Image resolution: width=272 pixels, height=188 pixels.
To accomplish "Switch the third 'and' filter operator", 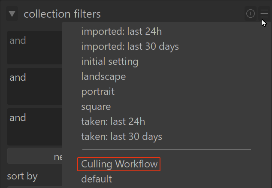I will pyautogui.click(x=18, y=118).
